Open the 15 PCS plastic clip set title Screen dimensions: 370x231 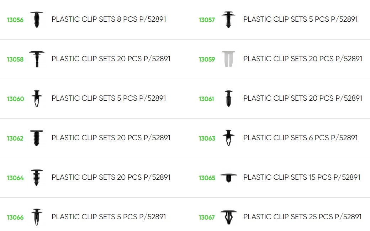(302, 177)
